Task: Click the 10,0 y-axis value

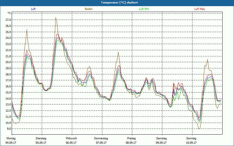Action: point(8,123)
